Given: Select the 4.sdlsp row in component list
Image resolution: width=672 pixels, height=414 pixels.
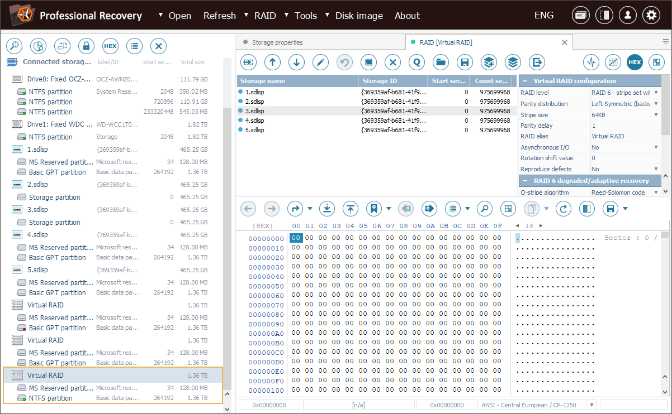Looking at the screenshot, I should [x=255, y=121].
